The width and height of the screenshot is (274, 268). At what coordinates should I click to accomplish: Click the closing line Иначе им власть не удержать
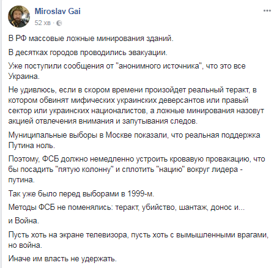click(x=62, y=259)
